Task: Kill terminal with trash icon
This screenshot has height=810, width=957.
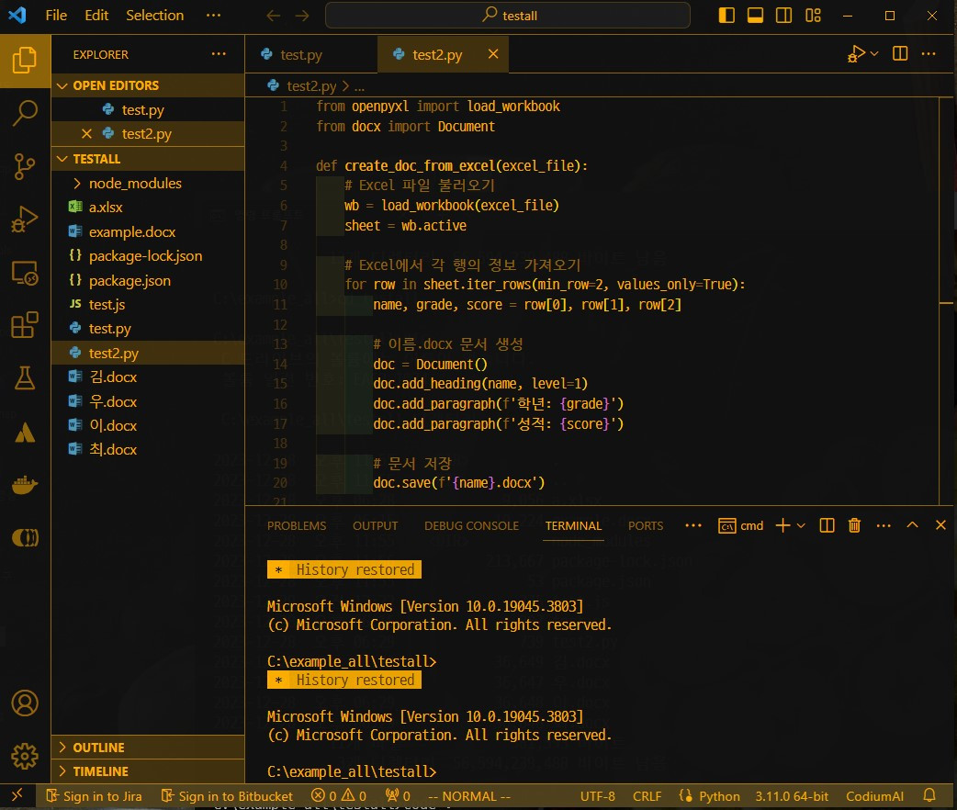Action: tap(854, 525)
